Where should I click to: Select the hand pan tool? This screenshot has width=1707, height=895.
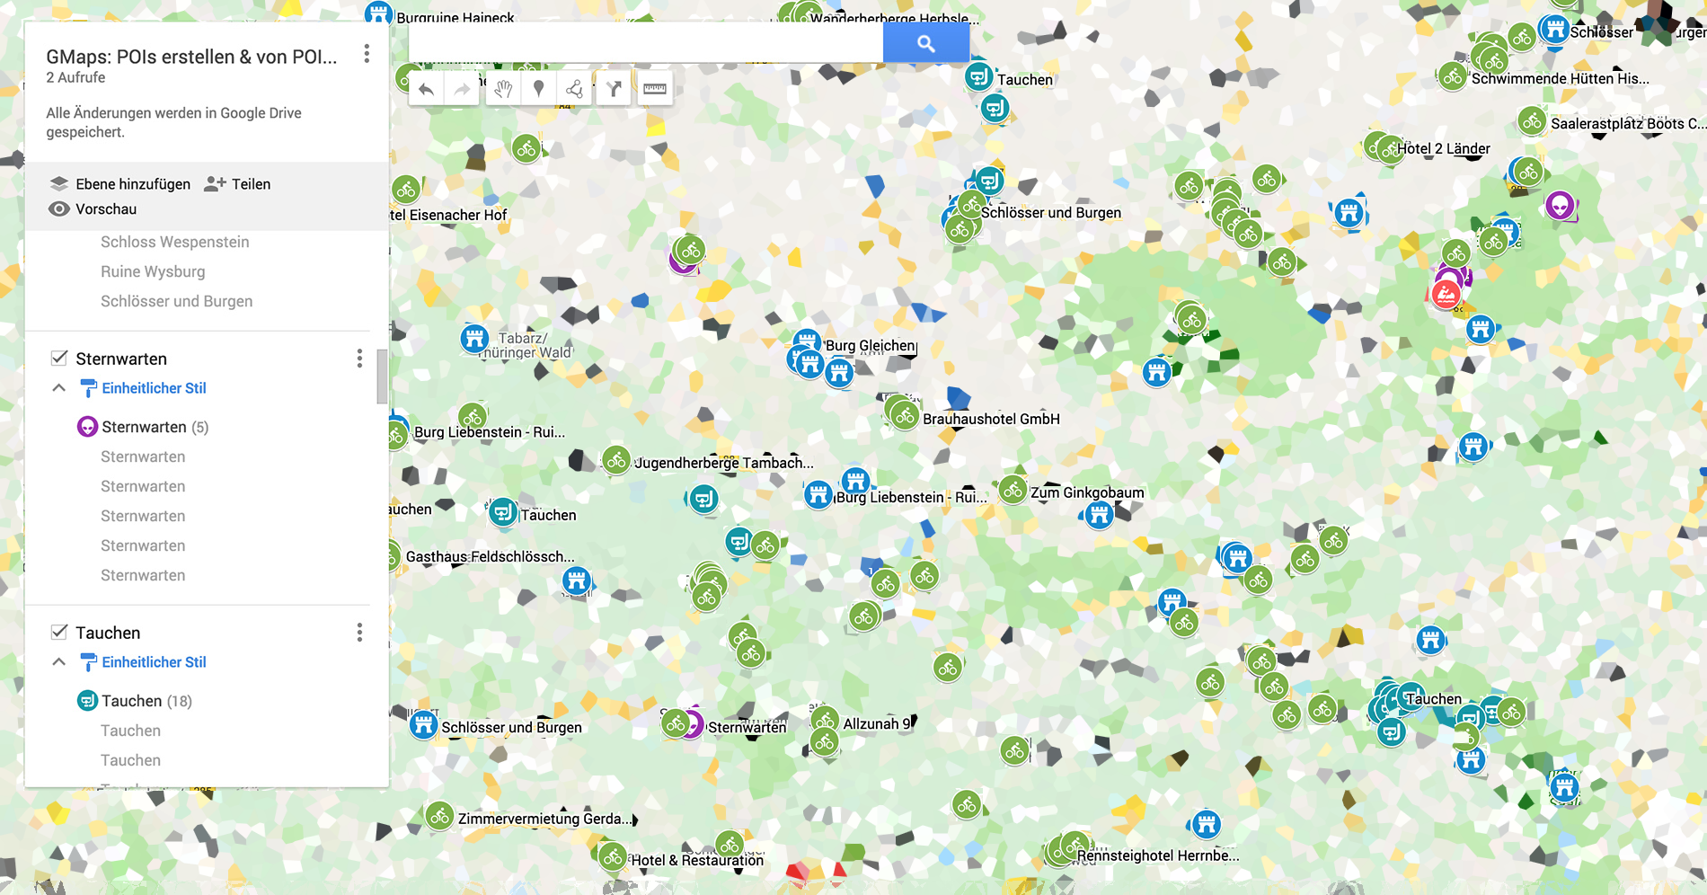pos(503,89)
